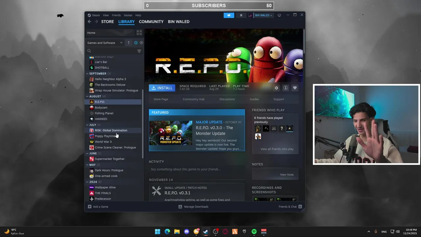Open Voicemeeter taskbar icon
The height and width of the screenshot is (237, 421).
pyautogui.click(x=263, y=232)
